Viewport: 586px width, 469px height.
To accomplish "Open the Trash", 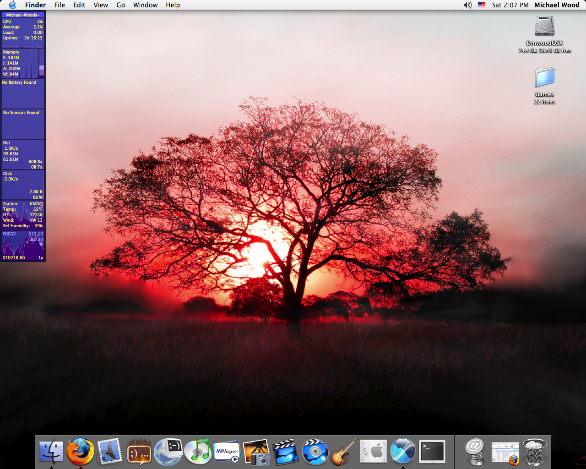I will click(534, 451).
